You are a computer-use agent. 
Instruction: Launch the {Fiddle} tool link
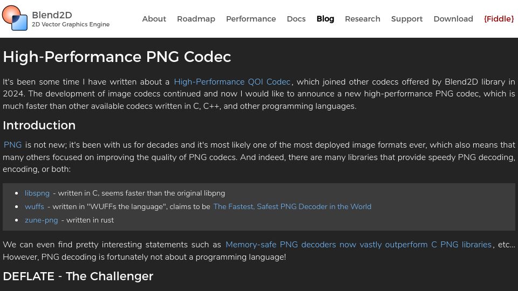pyautogui.click(x=499, y=19)
